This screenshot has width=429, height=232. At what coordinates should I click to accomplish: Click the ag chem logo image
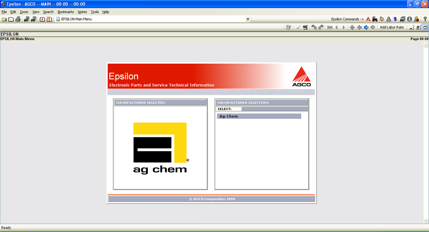click(x=161, y=148)
